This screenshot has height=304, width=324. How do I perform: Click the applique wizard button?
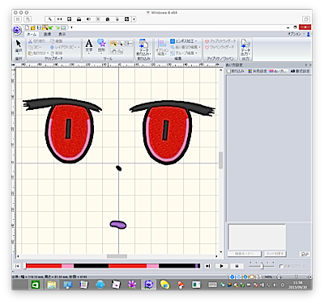pos(220,41)
